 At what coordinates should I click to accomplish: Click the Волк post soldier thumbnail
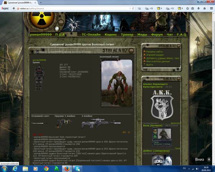pos(162,137)
